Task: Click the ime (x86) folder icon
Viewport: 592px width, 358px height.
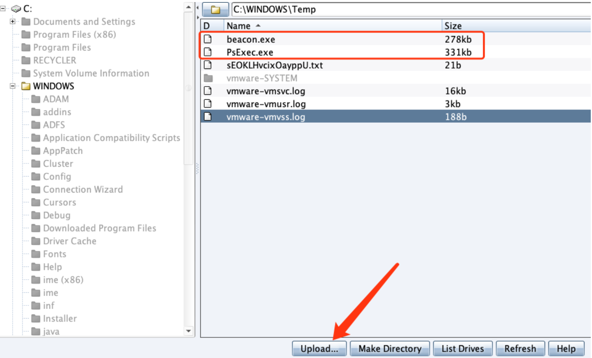Action: [36, 280]
